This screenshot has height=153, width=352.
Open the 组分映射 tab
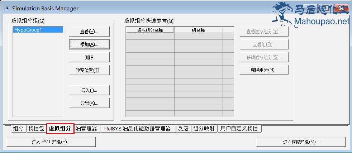pyautogui.click(x=204, y=129)
